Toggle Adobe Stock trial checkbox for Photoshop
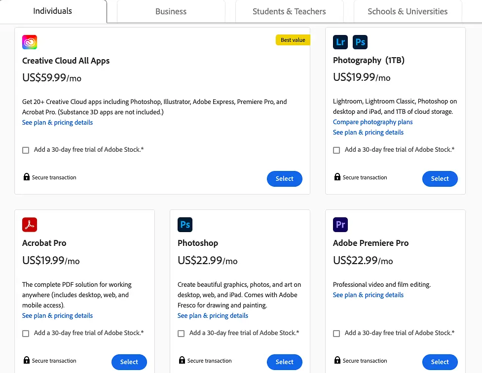 (x=181, y=334)
